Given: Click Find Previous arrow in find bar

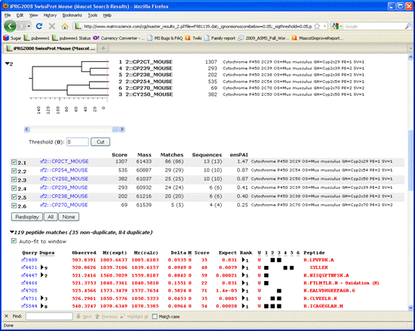Looking at the screenshot, I should tap(106, 317).
